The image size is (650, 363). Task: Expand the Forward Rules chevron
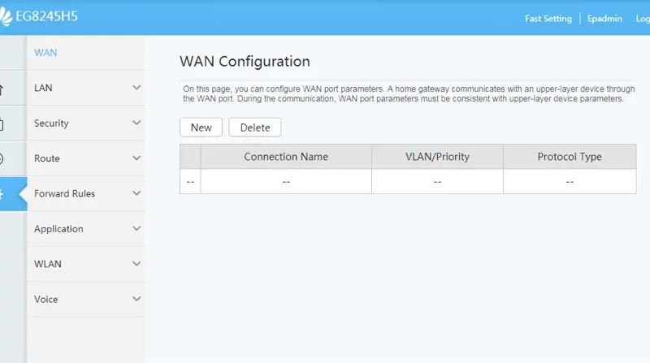pyautogui.click(x=136, y=193)
